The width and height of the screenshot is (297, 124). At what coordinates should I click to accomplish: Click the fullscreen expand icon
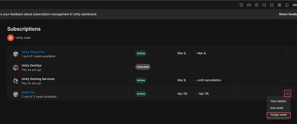point(272,5)
